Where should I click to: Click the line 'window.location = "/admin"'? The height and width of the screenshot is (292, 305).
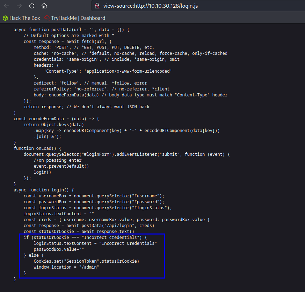click(66, 267)
